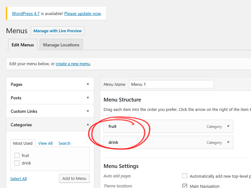
Task: Click the Add to Menu button
Action: coord(74,178)
